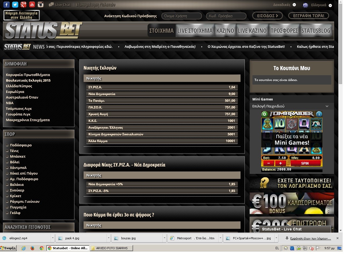
Task: Switch to the ΚΑΖΙΝΟ tab
Action: pyautogui.click(x=225, y=31)
